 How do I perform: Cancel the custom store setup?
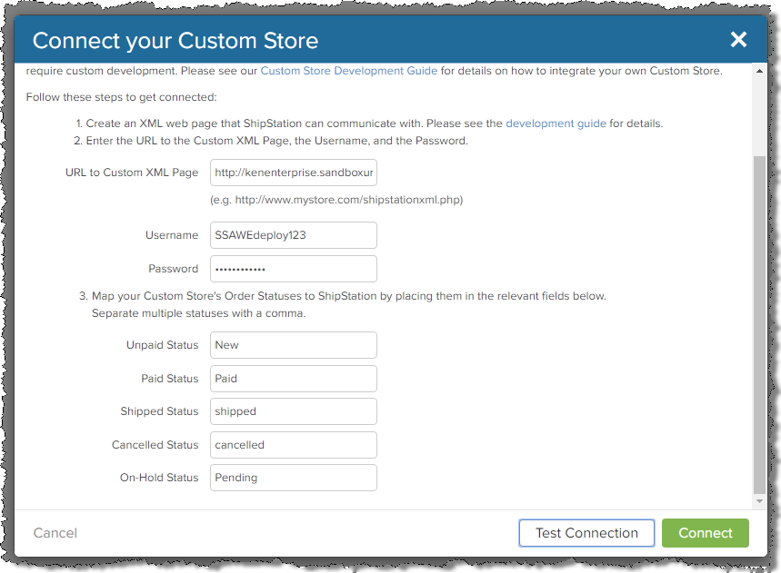tap(55, 533)
